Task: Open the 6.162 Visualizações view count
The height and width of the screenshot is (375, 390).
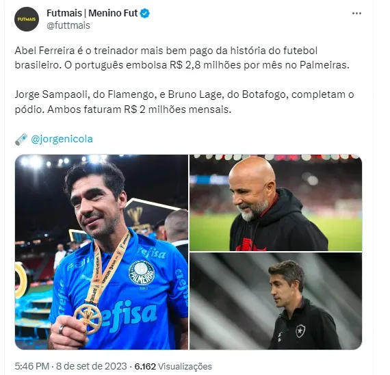Action: [x=173, y=366]
